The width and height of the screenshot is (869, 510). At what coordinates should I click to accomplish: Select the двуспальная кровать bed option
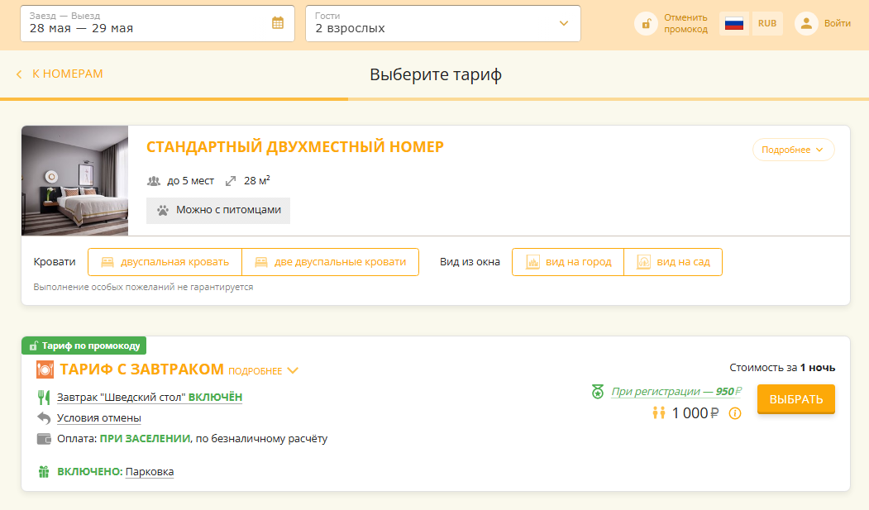point(165,262)
